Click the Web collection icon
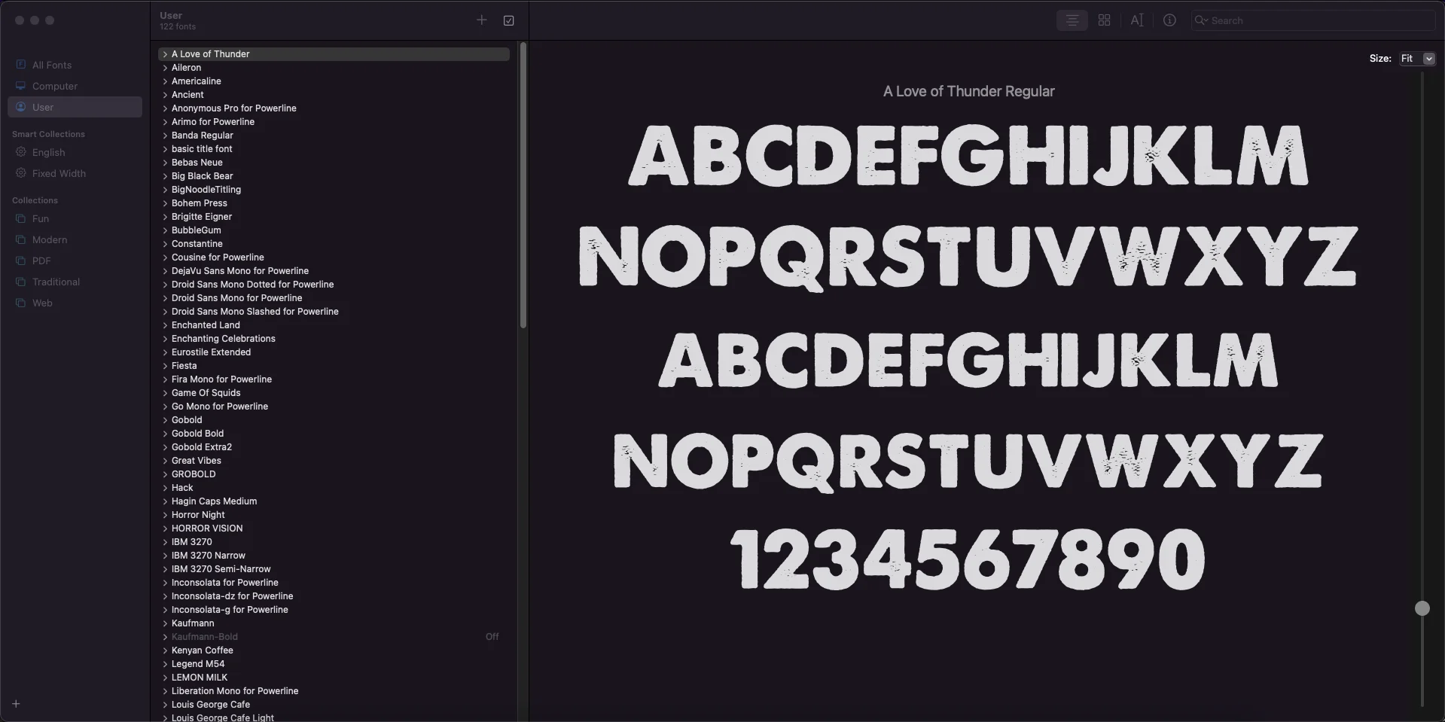This screenshot has height=722, width=1445. [21, 303]
